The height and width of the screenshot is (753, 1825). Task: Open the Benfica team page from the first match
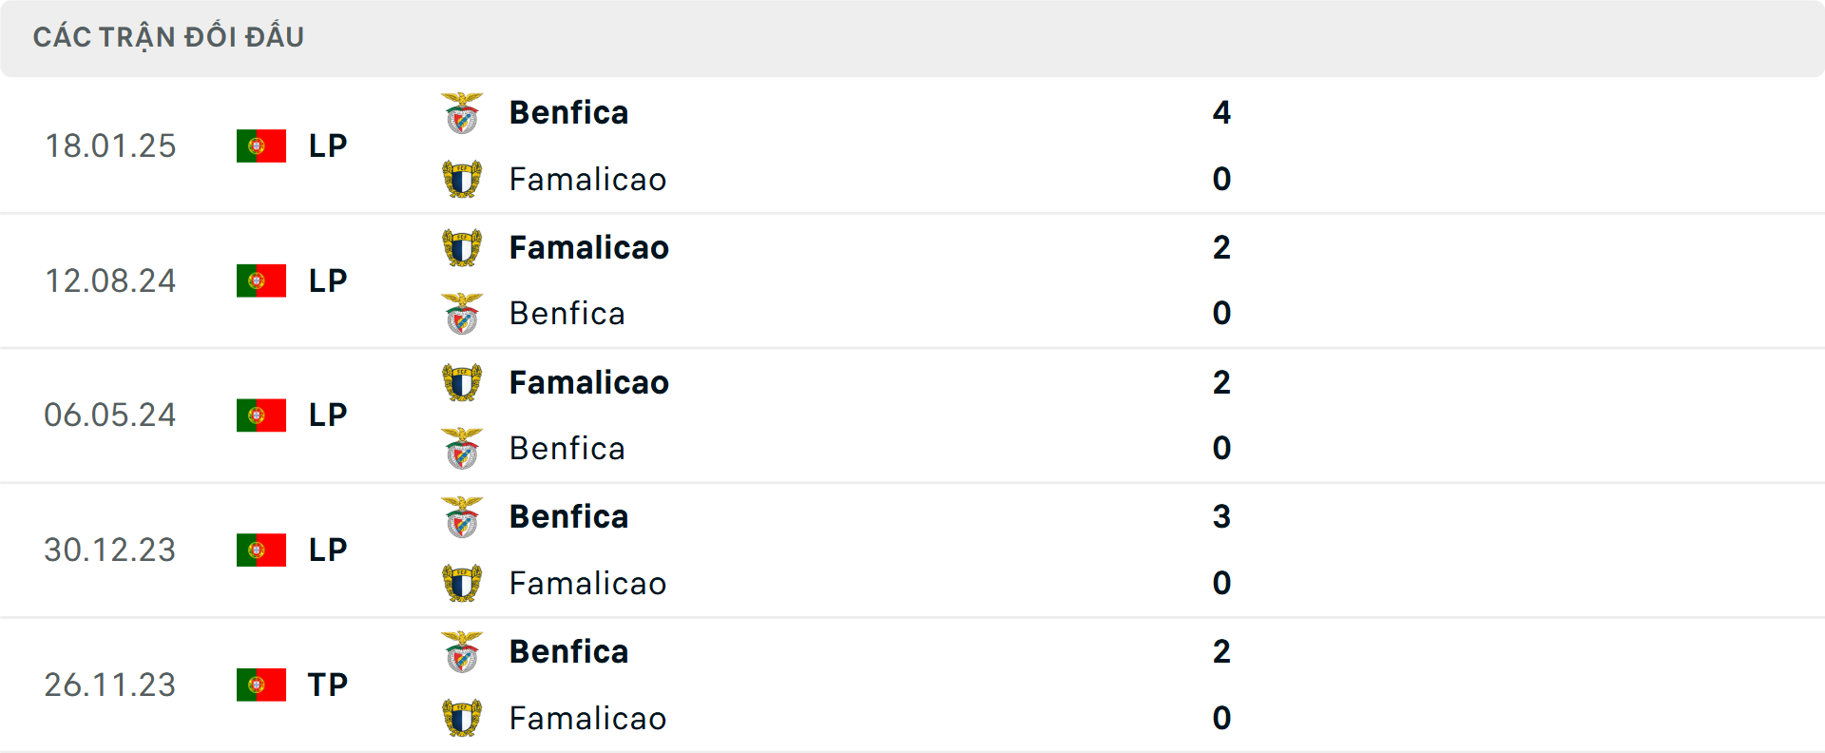click(568, 111)
